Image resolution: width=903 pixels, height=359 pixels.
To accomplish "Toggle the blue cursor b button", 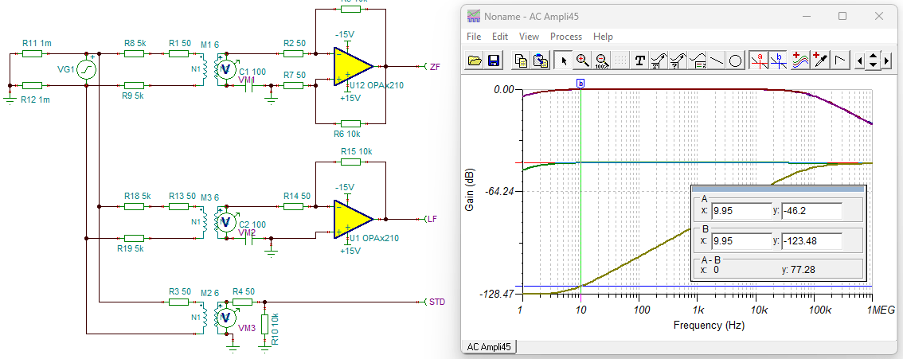I will coord(778,60).
